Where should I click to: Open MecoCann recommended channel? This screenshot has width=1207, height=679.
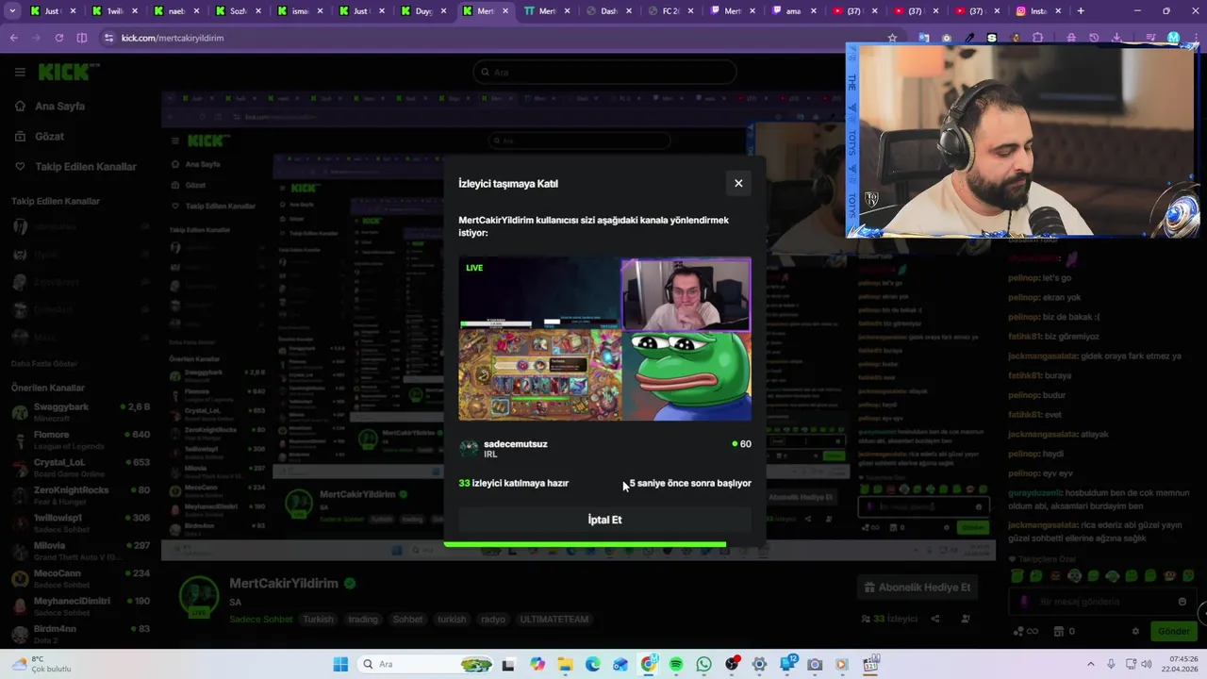pos(80,578)
